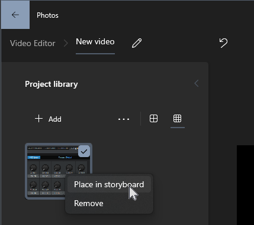254x225 pixels.
Task: Click the Project library heading
Action: [52, 84]
